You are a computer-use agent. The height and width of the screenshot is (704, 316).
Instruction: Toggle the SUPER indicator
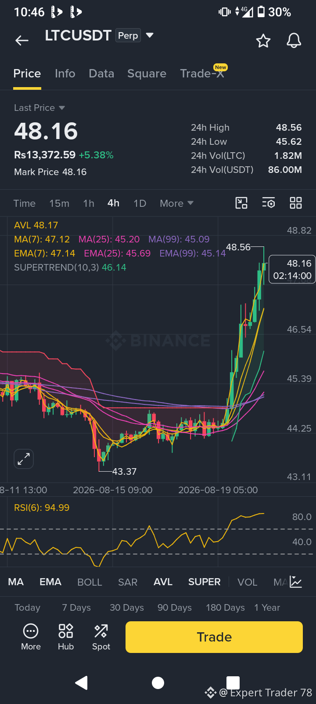click(x=205, y=582)
